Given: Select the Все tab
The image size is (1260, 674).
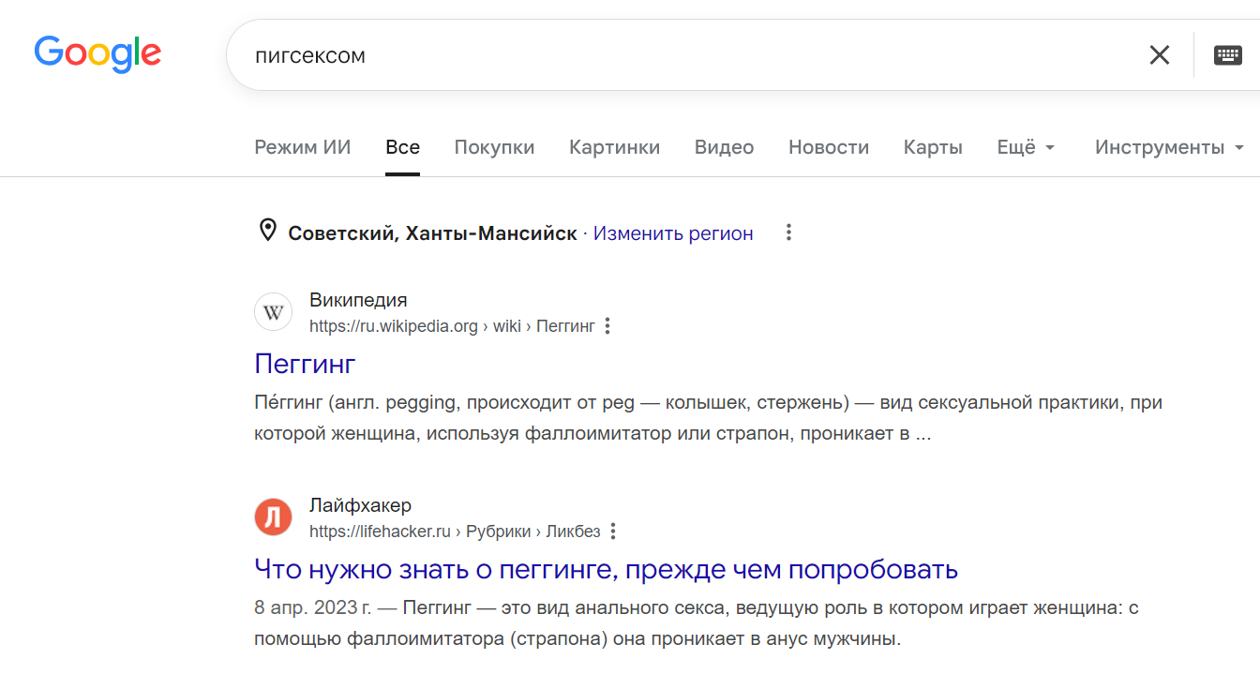Looking at the screenshot, I should pos(402,147).
